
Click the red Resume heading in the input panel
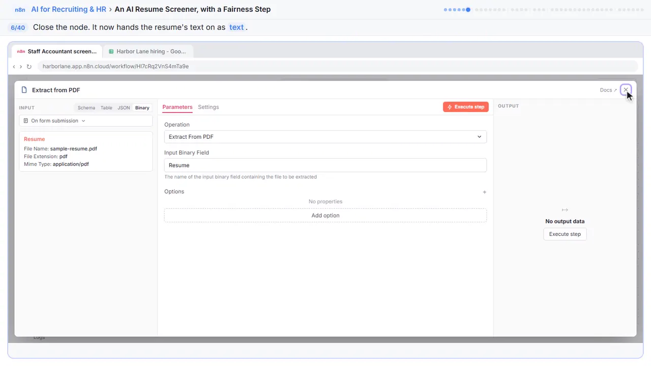point(35,139)
